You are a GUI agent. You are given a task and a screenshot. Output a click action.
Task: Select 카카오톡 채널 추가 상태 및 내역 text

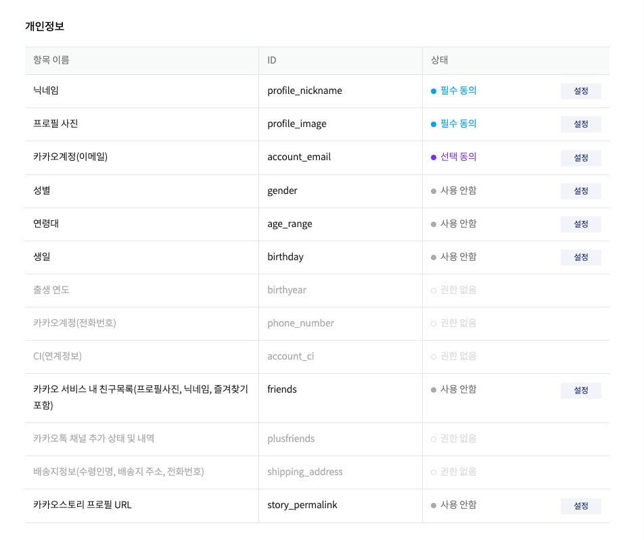coord(93,438)
